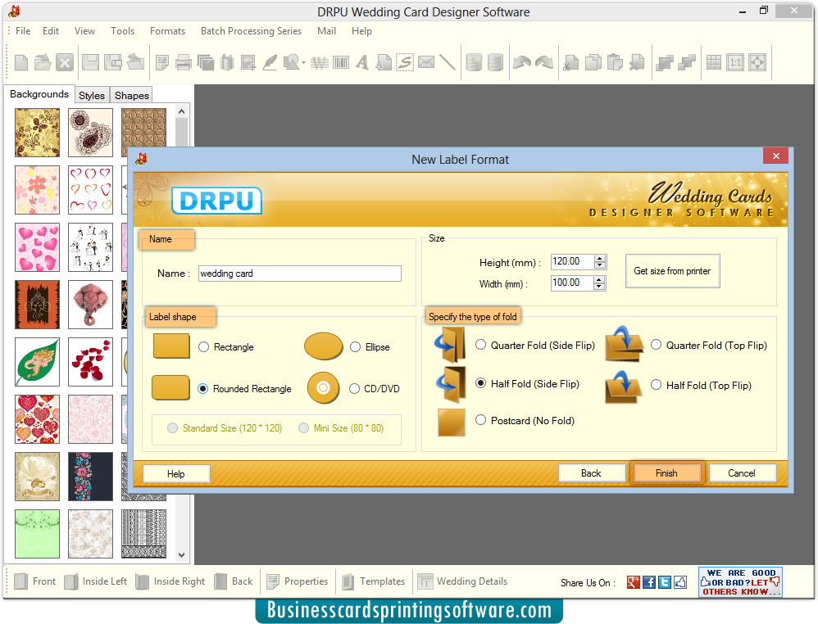This screenshot has height=624, width=818.
Task: Click the text 'A' toolbar icon
Action: point(362,63)
